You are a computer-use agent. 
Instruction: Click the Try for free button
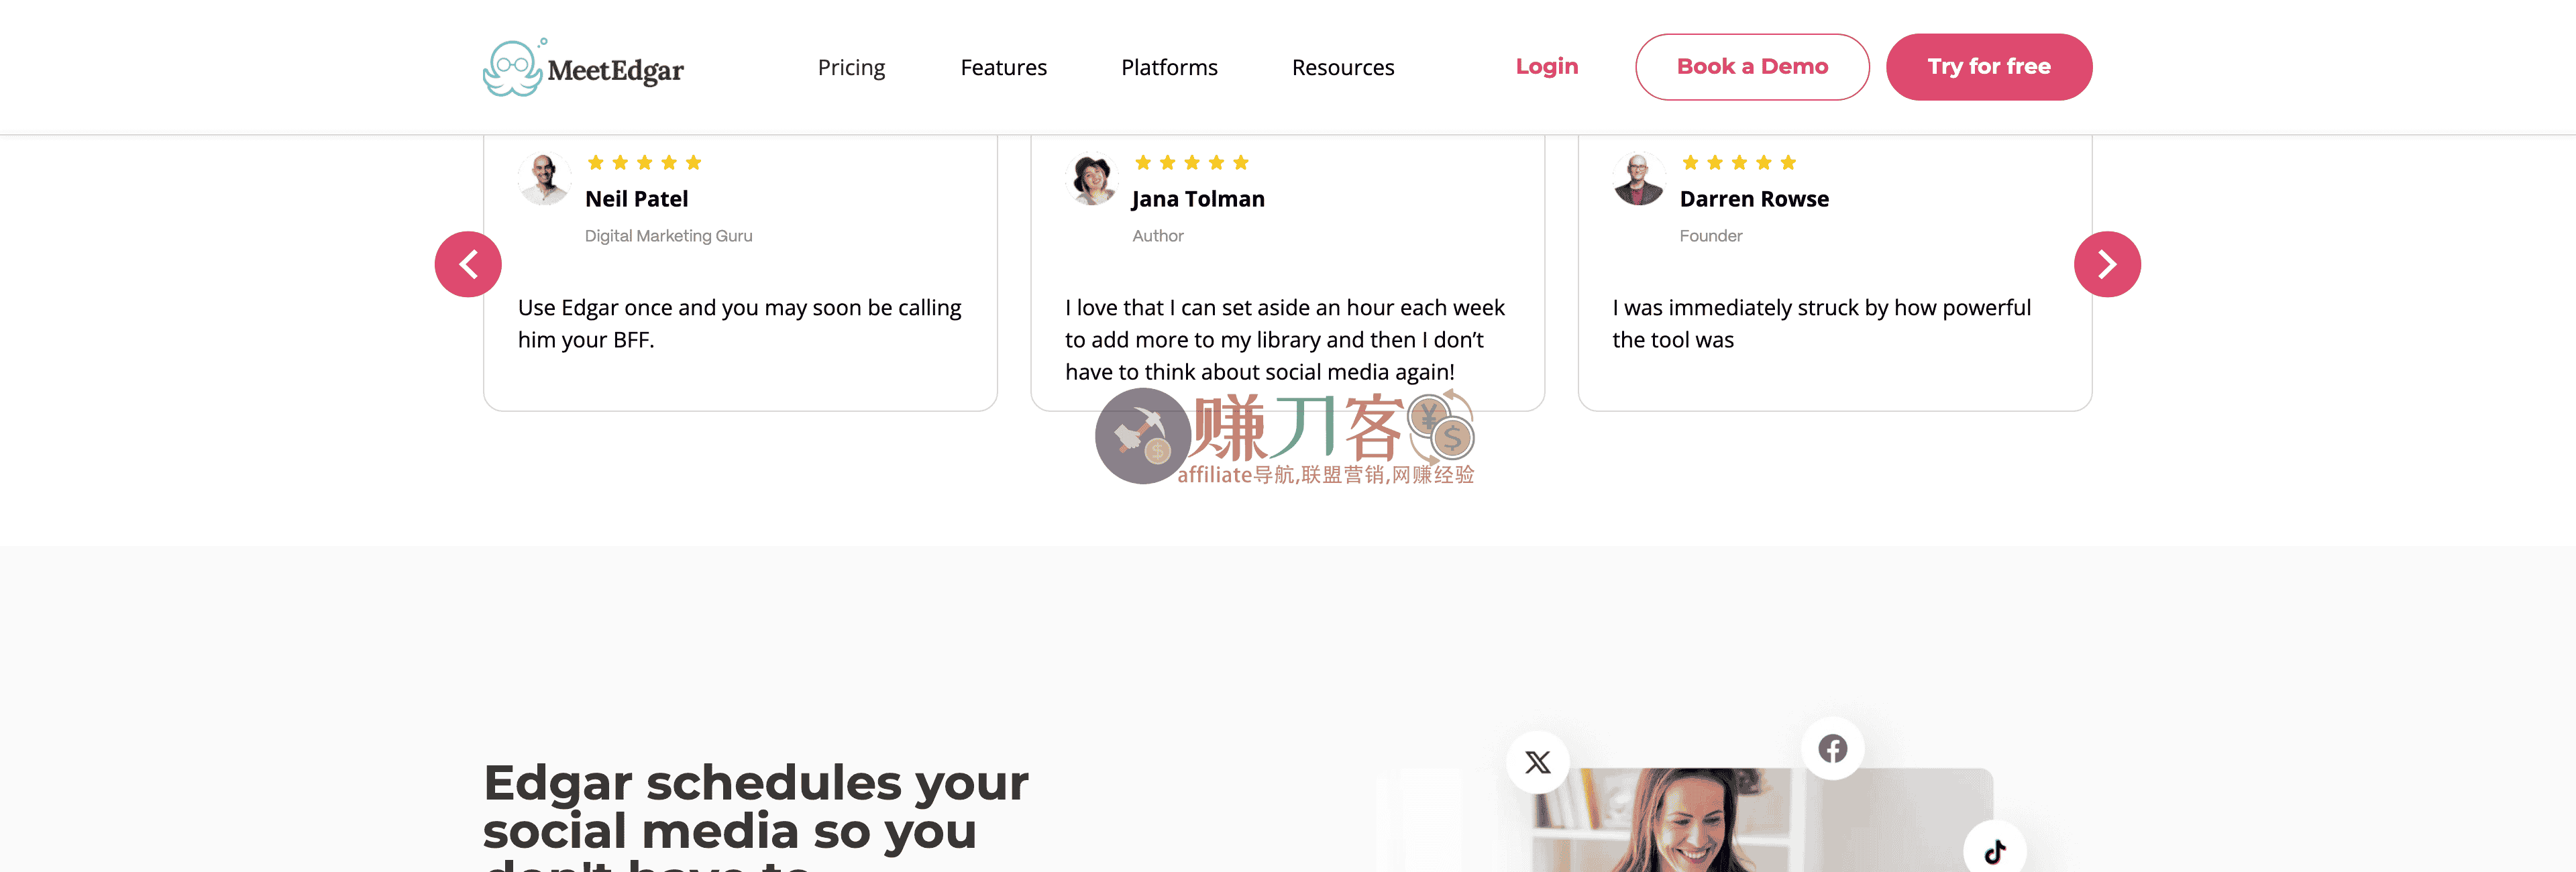1988,67
